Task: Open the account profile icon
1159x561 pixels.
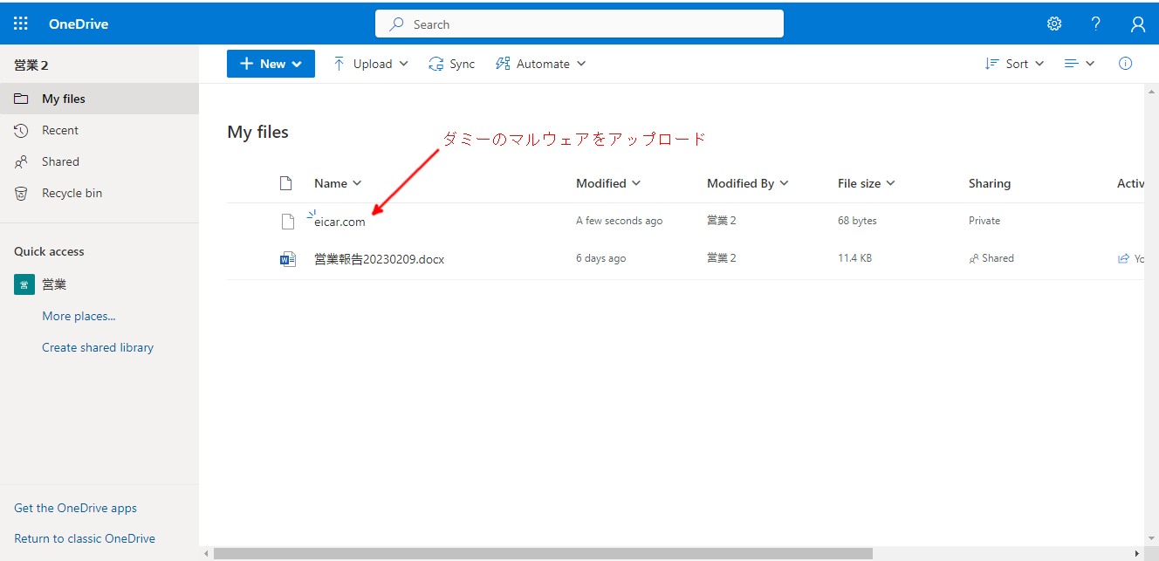Action: [x=1138, y=24]
